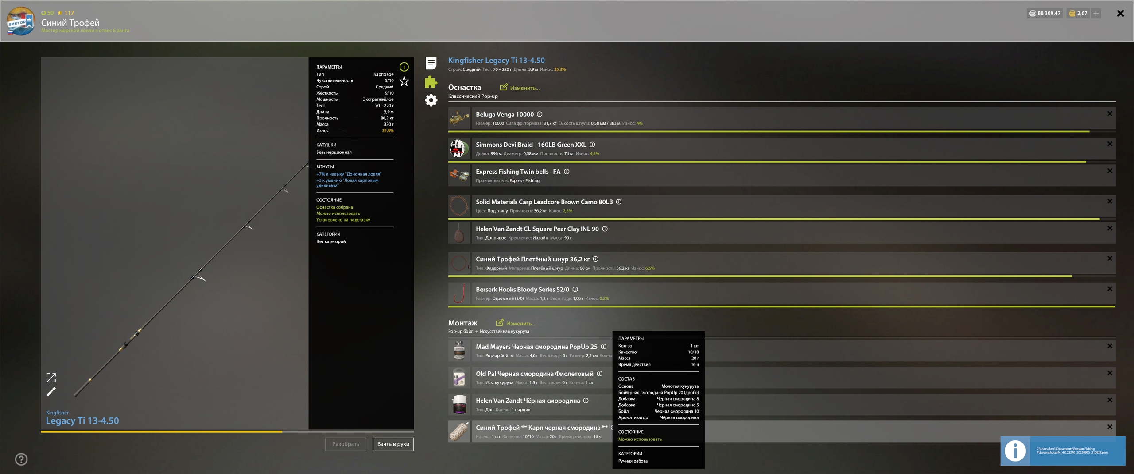Remove Solid Materials Carp Leadcore from rig
Screen dimensions: 1134x474
click(1110, 201)
